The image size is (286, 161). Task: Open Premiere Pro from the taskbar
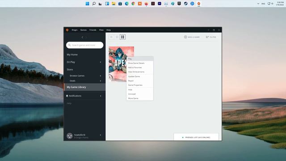160,4
